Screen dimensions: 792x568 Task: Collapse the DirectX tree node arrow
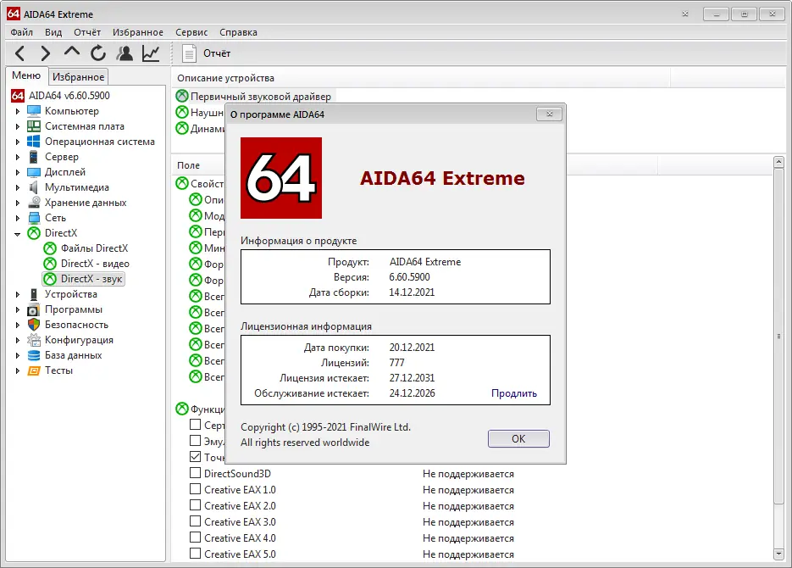click(x=18, y=233)
